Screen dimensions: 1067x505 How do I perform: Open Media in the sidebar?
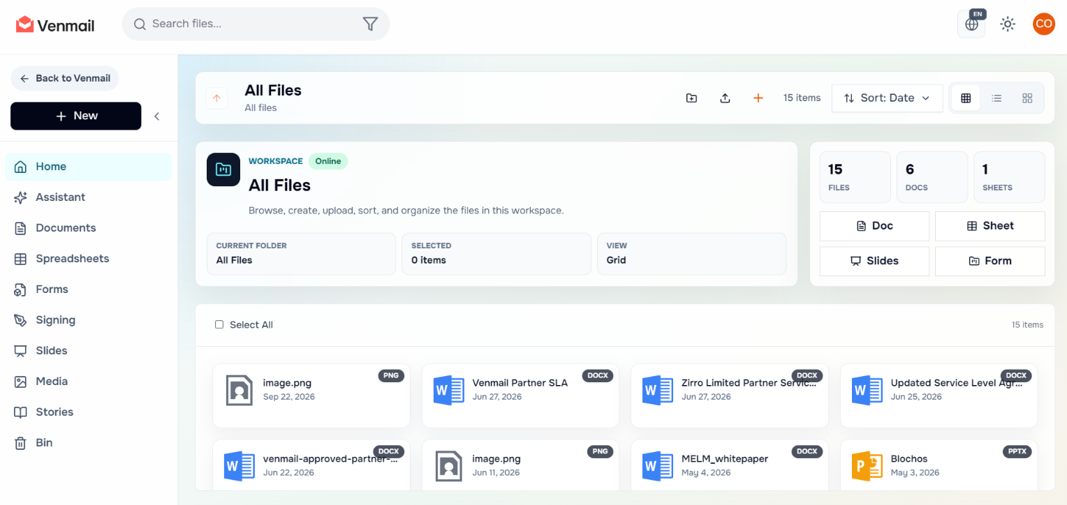click(x=88, y=382)
